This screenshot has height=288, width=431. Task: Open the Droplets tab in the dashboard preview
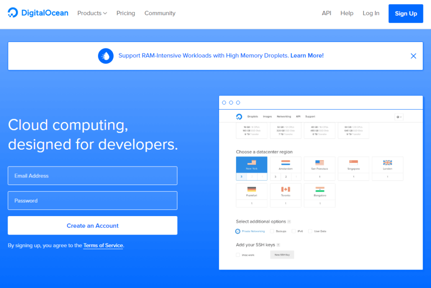[253, 117]
